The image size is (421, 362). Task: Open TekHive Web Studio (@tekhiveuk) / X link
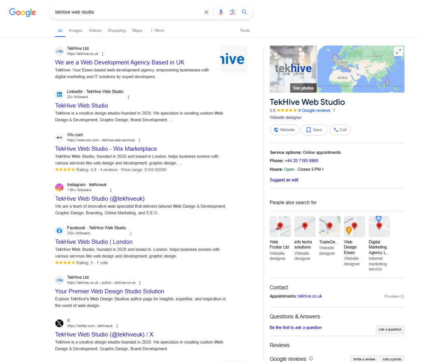pos(104,335)
